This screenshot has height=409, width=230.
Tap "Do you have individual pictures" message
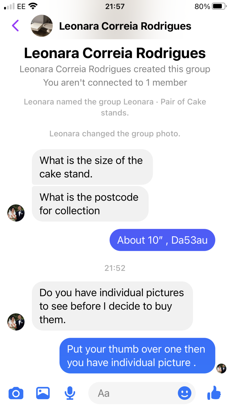pyautogui.click(x=112, y=306)
